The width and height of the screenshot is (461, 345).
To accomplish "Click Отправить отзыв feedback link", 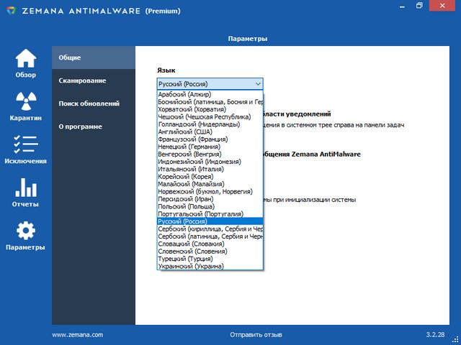I will tap(256, 335).
